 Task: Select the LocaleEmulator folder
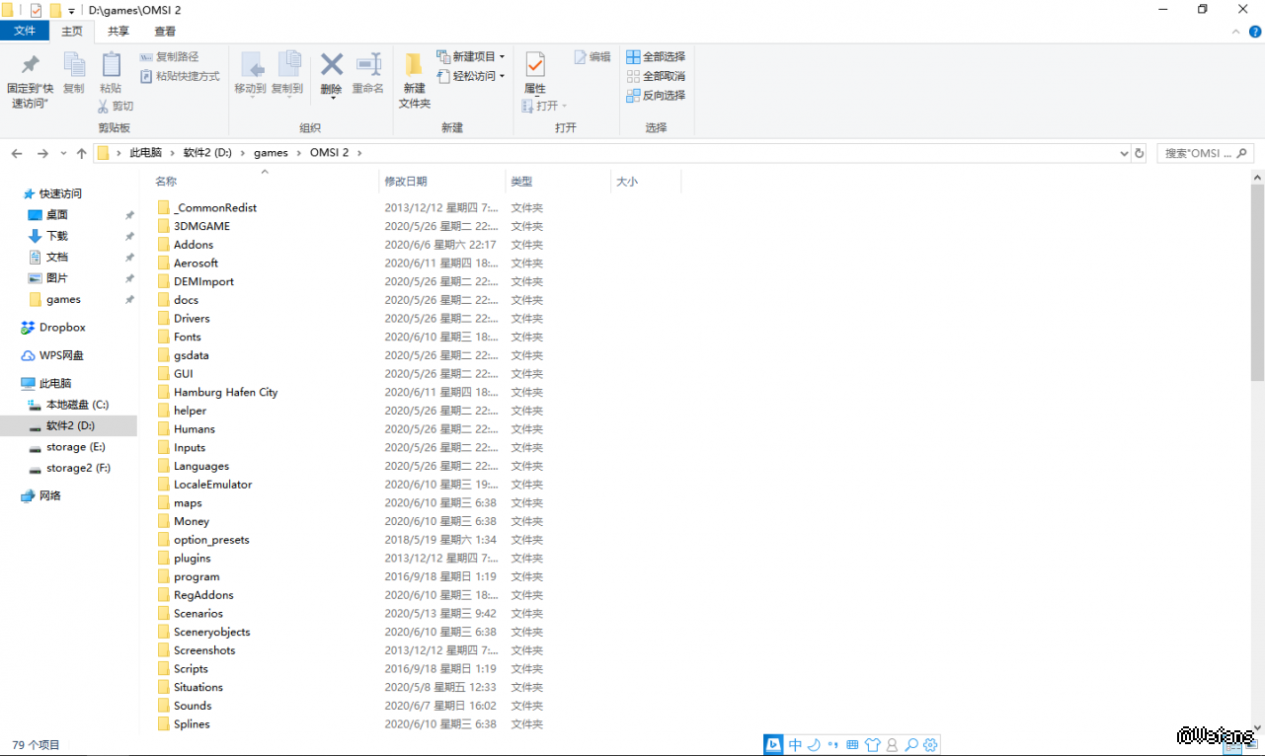tap(212, 485)
